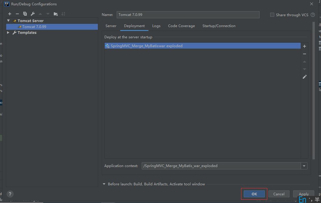Select the Templates tree label
The width and height of the screenshot is (321, 203).
27,33
